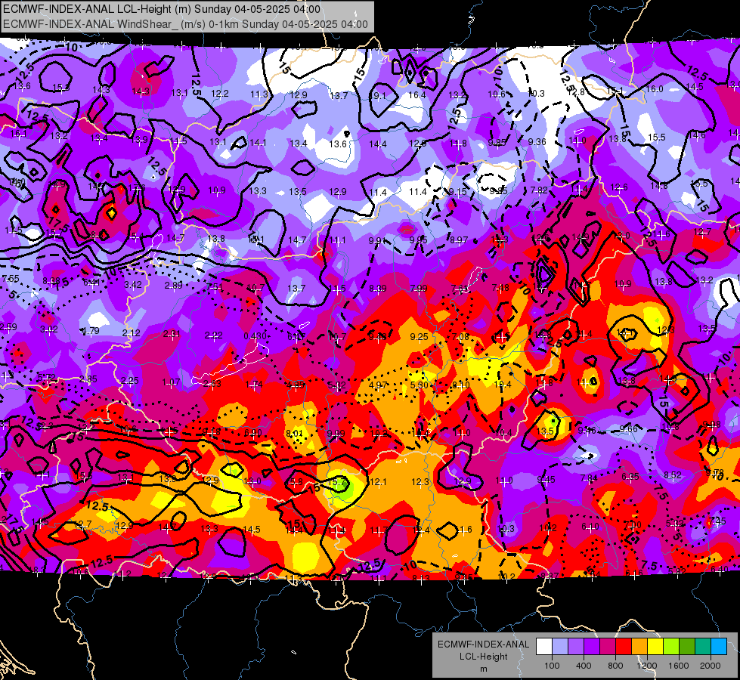
Task: Click the legend tick label '1600'
Action: [679, 666]
